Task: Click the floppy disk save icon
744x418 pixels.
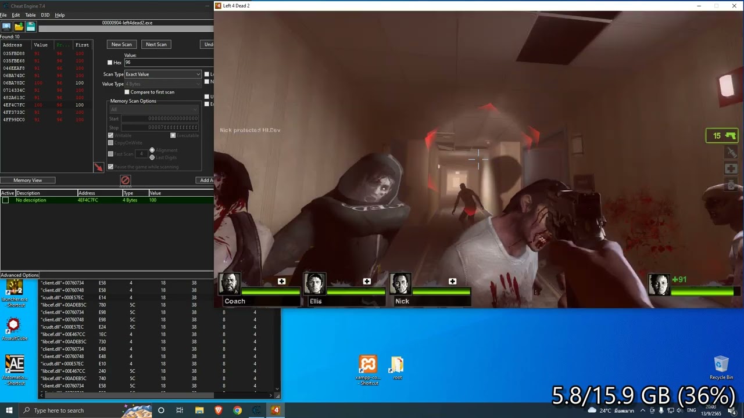Action: pyautogui.click(x=31, y=27)
